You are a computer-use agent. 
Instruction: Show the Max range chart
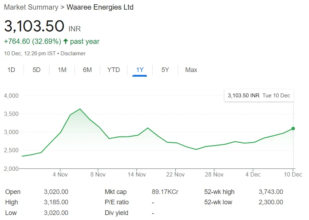pos(191,70)
